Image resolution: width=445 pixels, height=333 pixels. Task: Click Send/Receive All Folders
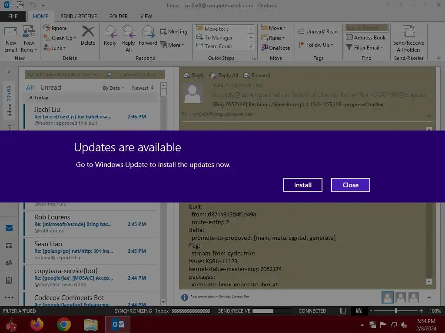(x=408, y=39)
